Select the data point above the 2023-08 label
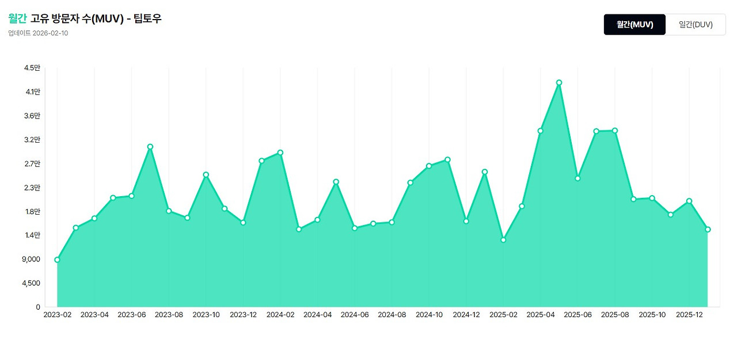The image size is (737, 339). click(169, 211)
